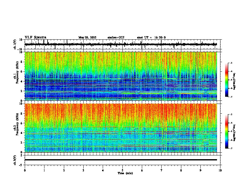
Task: Click time axis tick label '7'
Action: 162,170
